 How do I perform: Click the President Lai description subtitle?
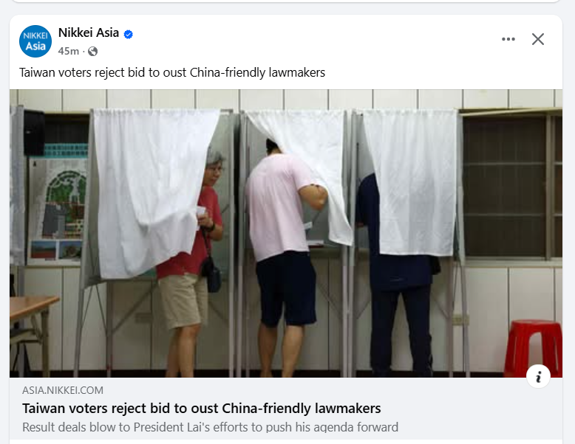point(210,427)
